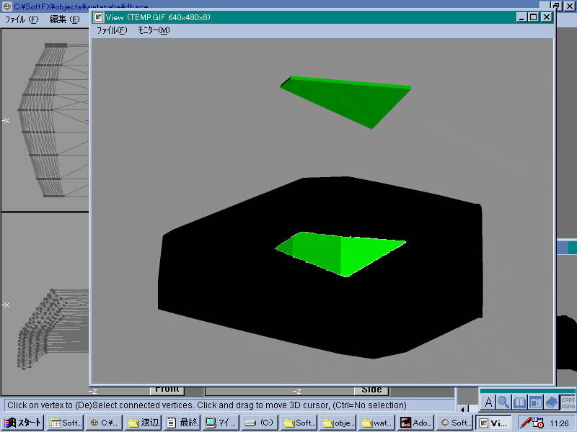Open the IME dictionary book icon

pyautogui.click(x=519, y=402)
